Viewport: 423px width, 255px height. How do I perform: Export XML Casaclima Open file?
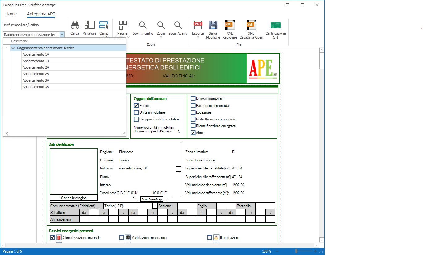251,25
